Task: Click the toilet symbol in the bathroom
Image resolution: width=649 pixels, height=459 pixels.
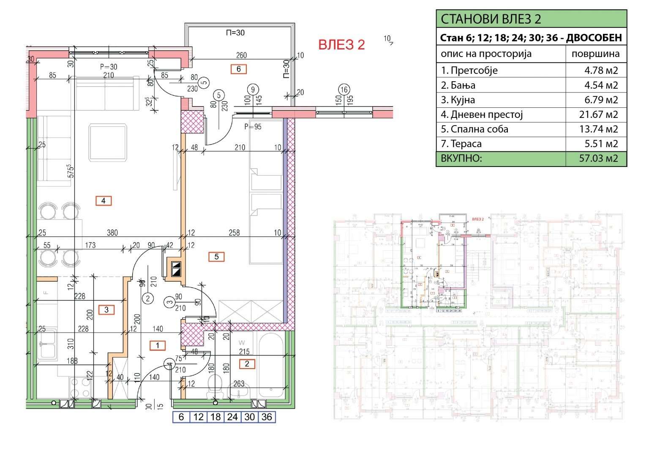Action: click(x=215, y=385)
